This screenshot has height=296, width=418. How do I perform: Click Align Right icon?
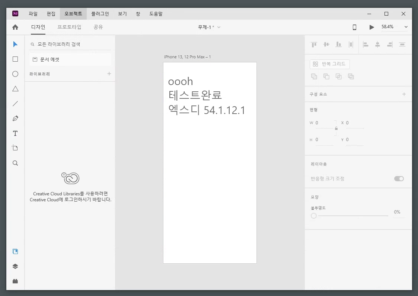pos(390,45)
